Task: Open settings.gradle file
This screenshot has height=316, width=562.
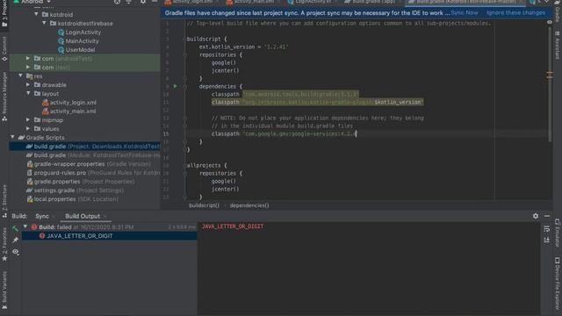Action: click(75, 190)
